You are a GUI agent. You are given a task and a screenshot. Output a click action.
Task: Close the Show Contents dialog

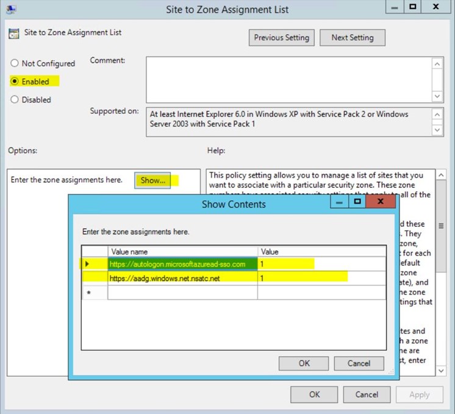pyautogui.click(x=381, y=201)
